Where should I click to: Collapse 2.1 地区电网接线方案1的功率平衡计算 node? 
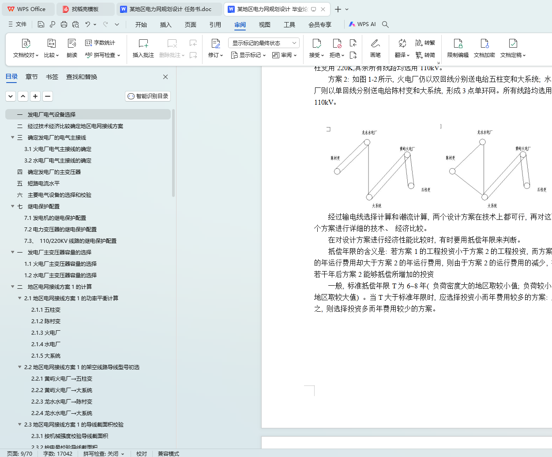pos(19,298)
